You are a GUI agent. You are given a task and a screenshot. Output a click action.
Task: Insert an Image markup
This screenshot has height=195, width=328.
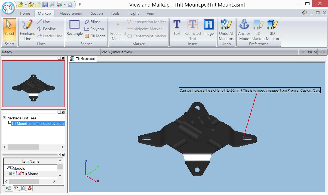209,27
